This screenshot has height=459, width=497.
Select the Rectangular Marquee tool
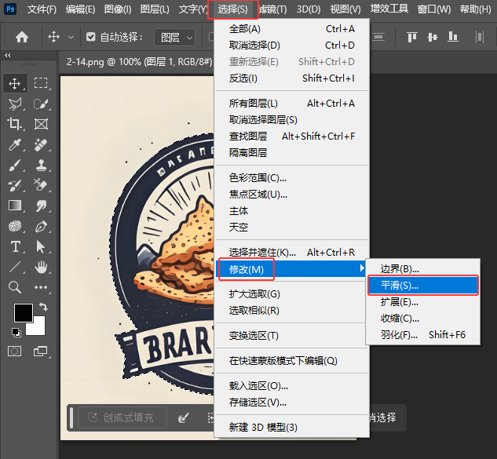(41, 83)
